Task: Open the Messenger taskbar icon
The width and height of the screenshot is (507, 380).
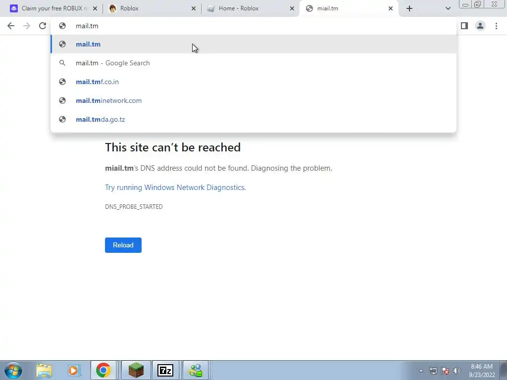Action: pos(196,370)
